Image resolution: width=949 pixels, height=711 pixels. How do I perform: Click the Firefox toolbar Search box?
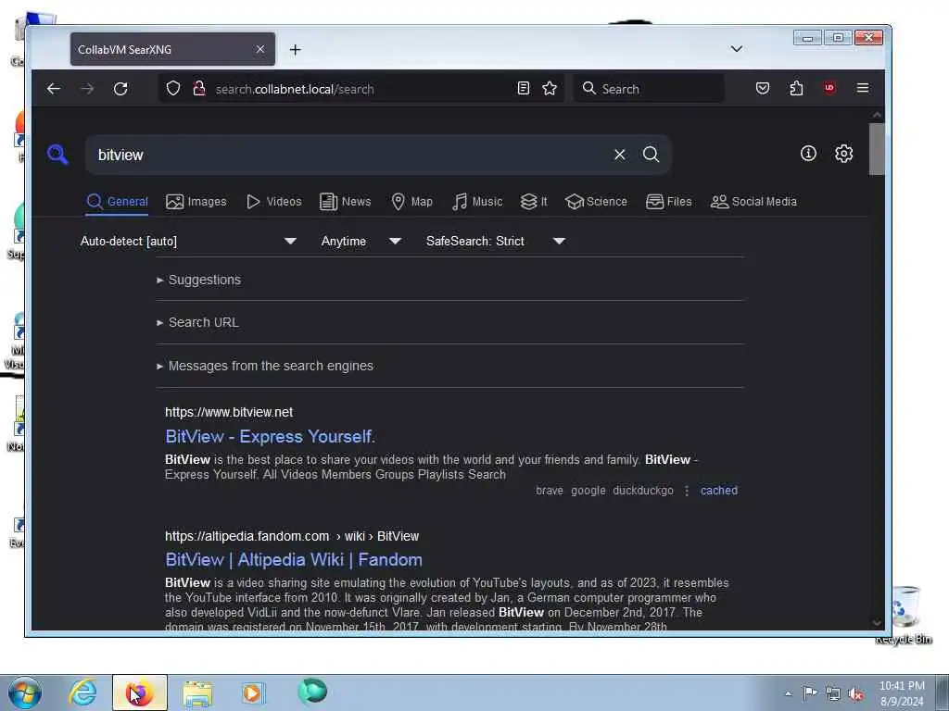[x=649, y=89]
